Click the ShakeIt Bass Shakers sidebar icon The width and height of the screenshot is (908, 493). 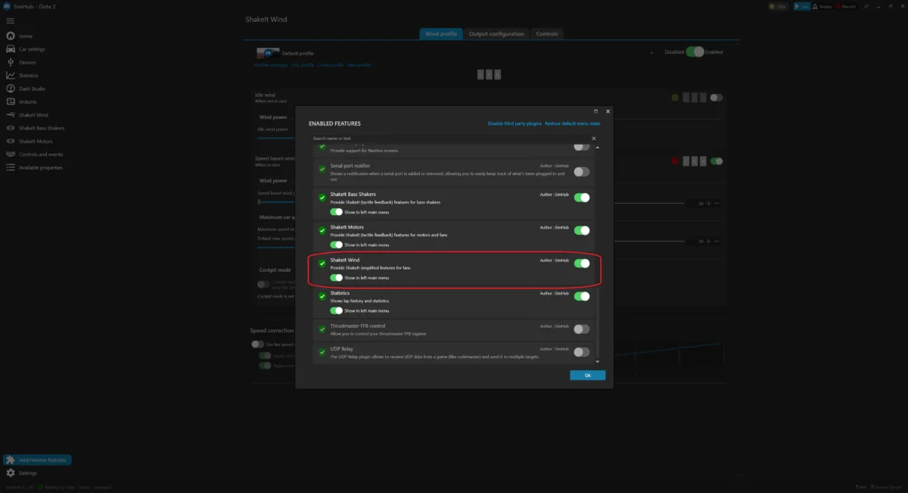[11, 128]
